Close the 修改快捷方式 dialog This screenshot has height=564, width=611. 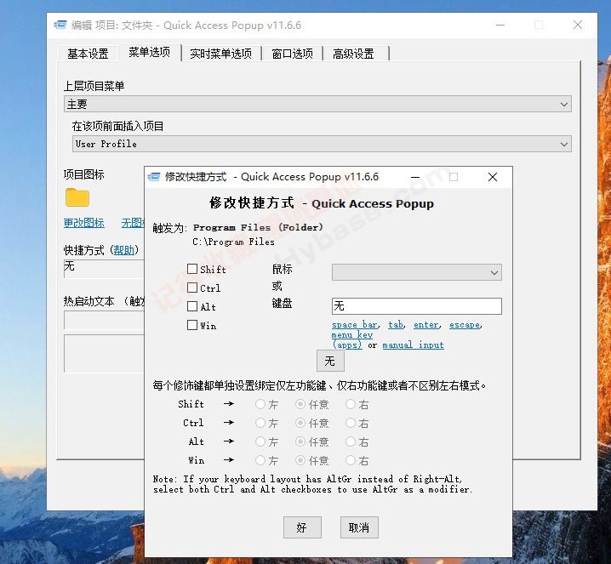tap(493, 177)
